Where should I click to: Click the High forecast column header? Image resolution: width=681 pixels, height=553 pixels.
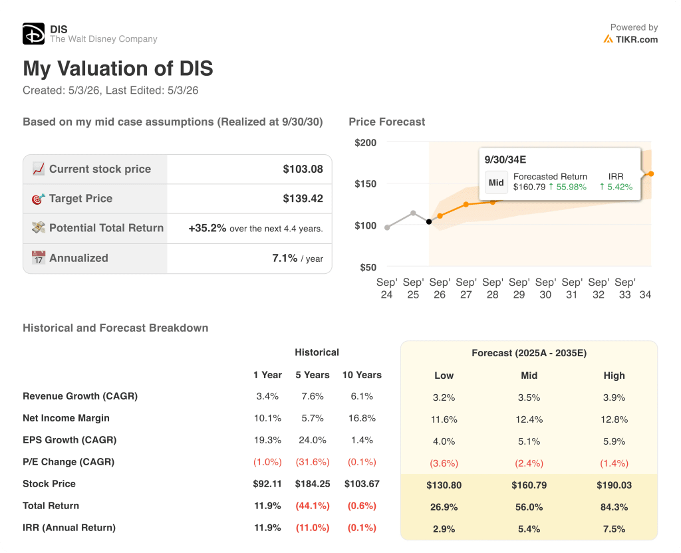click(614, 376)
